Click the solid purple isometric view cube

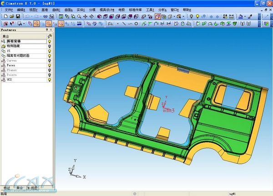coord(99,16)
